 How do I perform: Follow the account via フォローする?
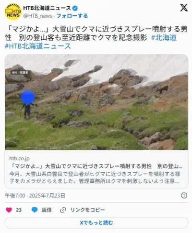point(72,16)
